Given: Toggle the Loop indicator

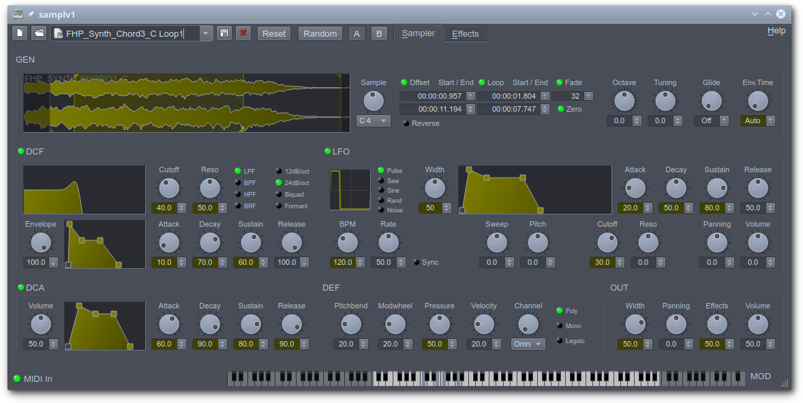Looking at the screenshot, I should 482,83.
